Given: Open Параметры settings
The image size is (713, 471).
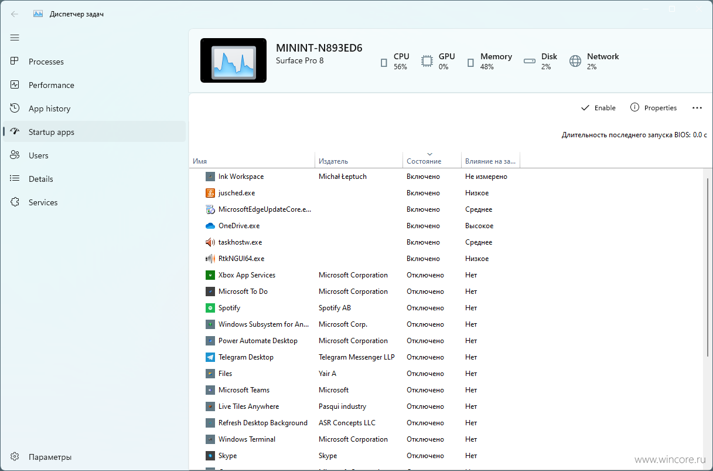Looking at the screenshot, I should pyautogui.click(x=94, y=457).
